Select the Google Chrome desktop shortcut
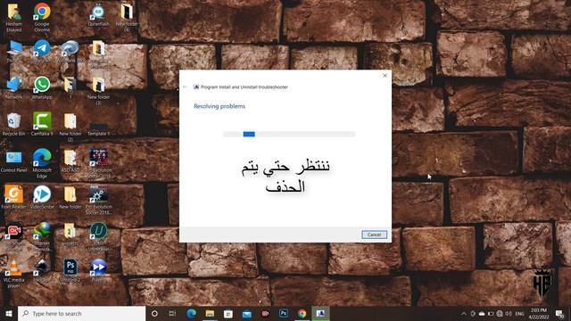The height and width of the screenshot is (321, 571). (42, 17)
